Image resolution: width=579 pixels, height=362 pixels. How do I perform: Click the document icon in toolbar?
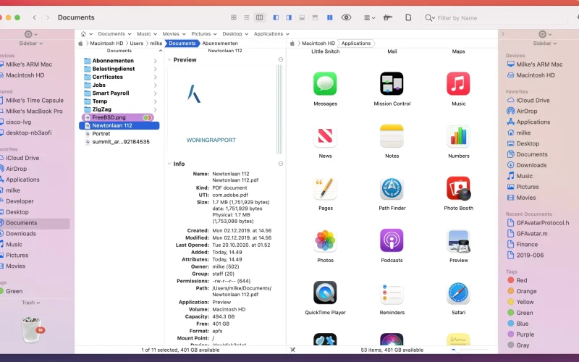[x=408, y=17]
